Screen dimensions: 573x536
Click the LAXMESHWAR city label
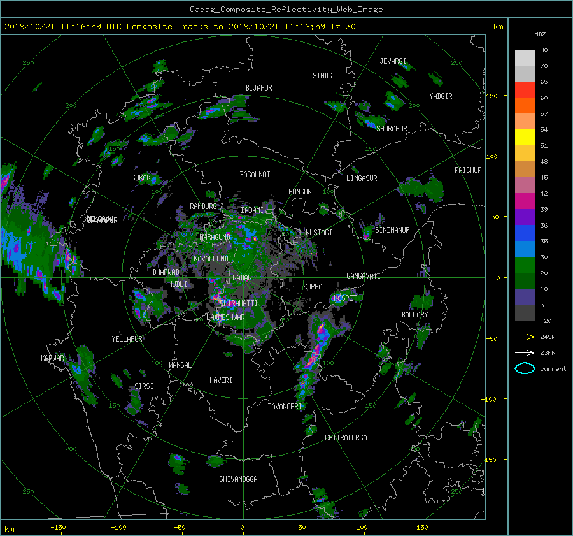[225, 317]
